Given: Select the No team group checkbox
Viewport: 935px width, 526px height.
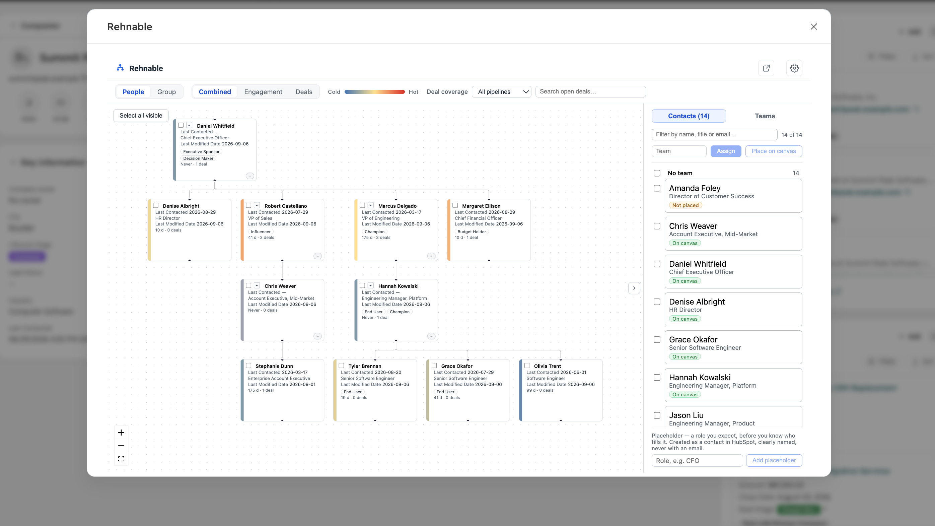Looking at the screenshot, I should pyautogui.click(x=657, y=173).
